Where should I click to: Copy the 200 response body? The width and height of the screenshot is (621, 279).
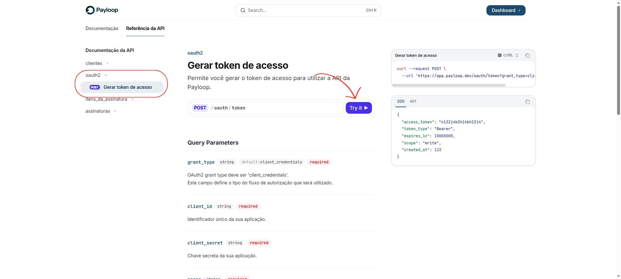pos(528,102)
